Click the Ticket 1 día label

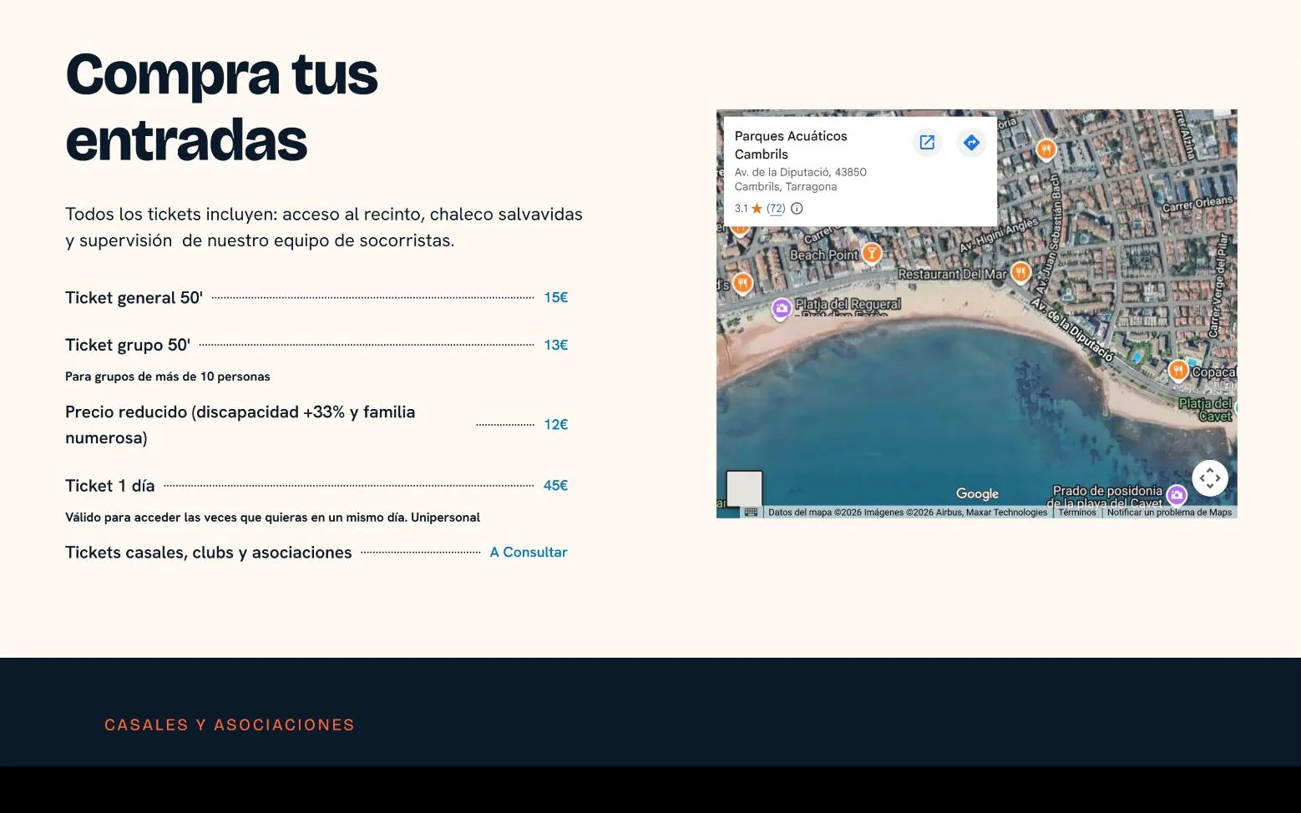coord(110,486)
